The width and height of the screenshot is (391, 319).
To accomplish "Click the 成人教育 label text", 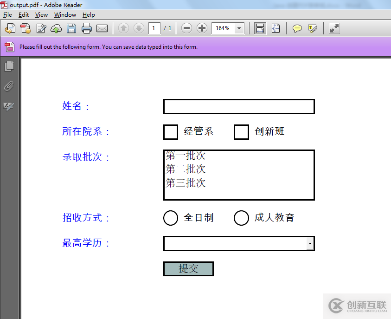I will [x=274, y=217].
